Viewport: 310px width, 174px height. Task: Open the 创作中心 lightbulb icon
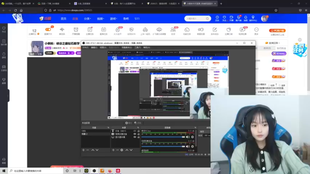tap(253, 18)
